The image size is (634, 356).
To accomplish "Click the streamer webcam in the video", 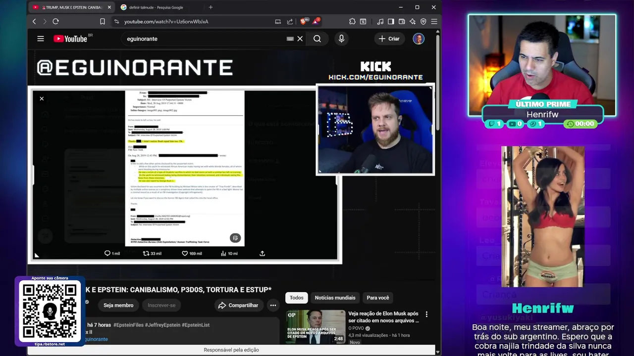I will coord(375,130).
